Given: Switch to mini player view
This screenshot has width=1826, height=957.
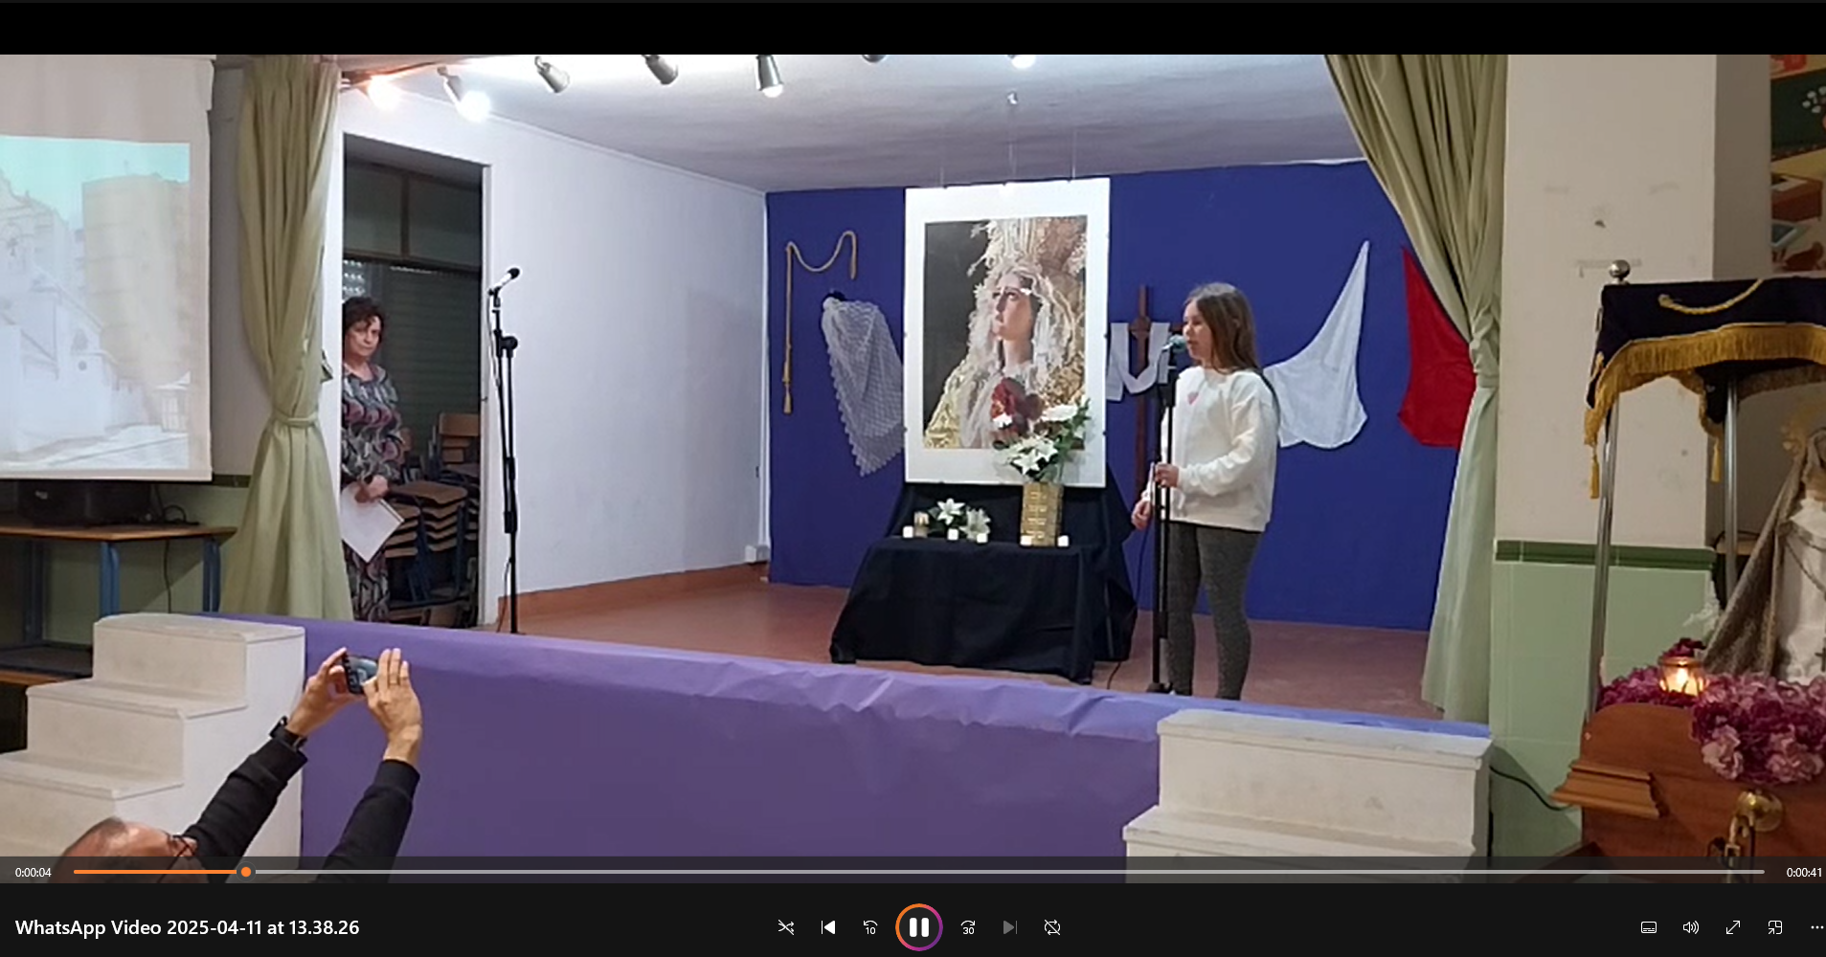Looking at the screenshot, I should 1775,927.
